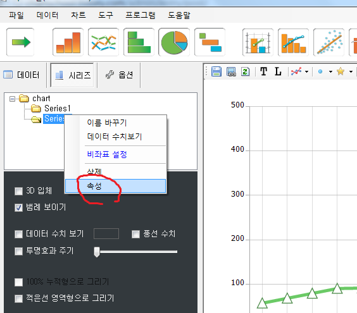Open the 차트 menu
The image size is (357, 313).
[x=78, y=15]
